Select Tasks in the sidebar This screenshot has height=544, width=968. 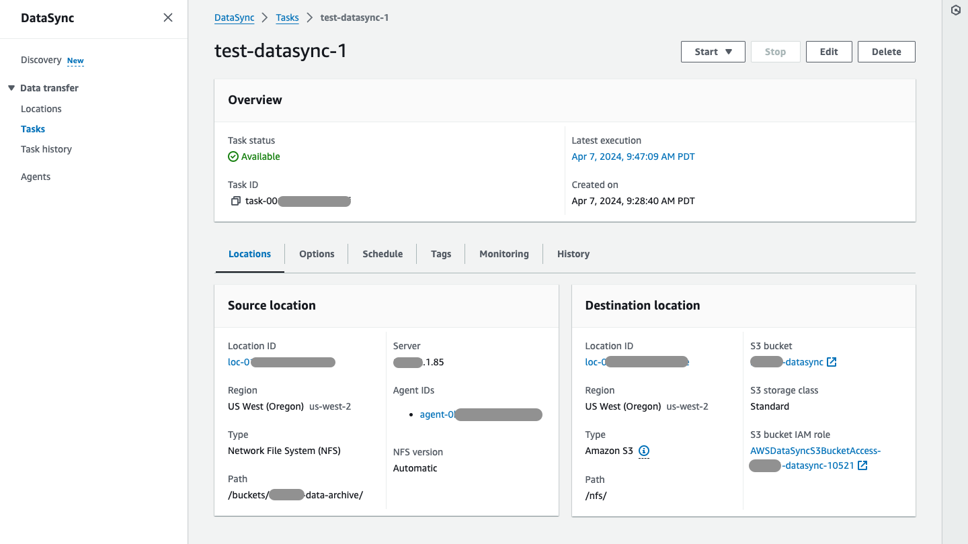coord(33,129)
